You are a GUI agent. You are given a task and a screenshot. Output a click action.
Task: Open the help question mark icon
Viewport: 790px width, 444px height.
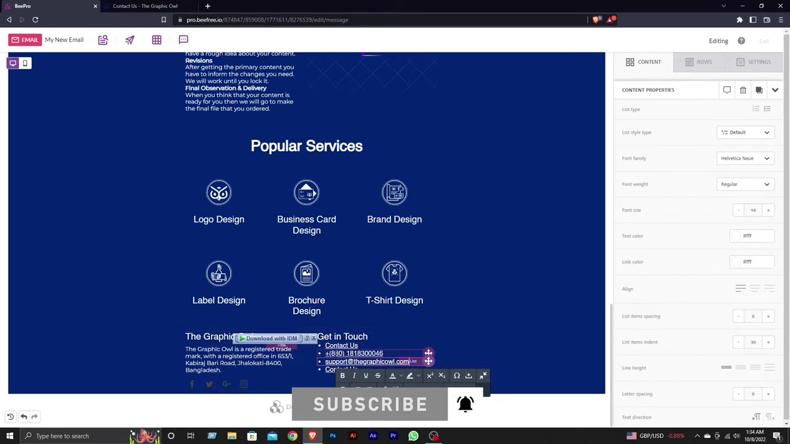click(741, 41)
